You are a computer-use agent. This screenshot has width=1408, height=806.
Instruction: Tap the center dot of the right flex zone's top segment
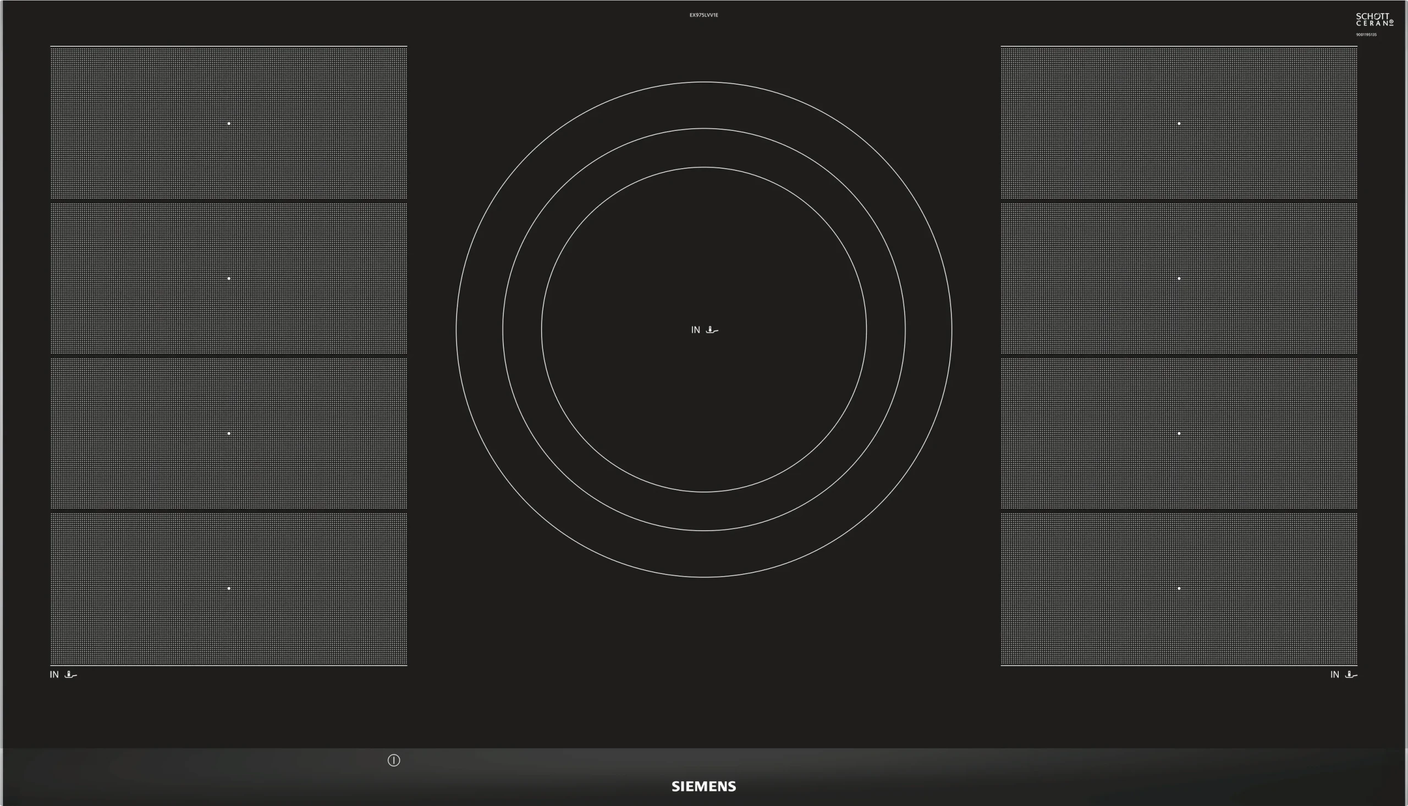(1179, 124)
